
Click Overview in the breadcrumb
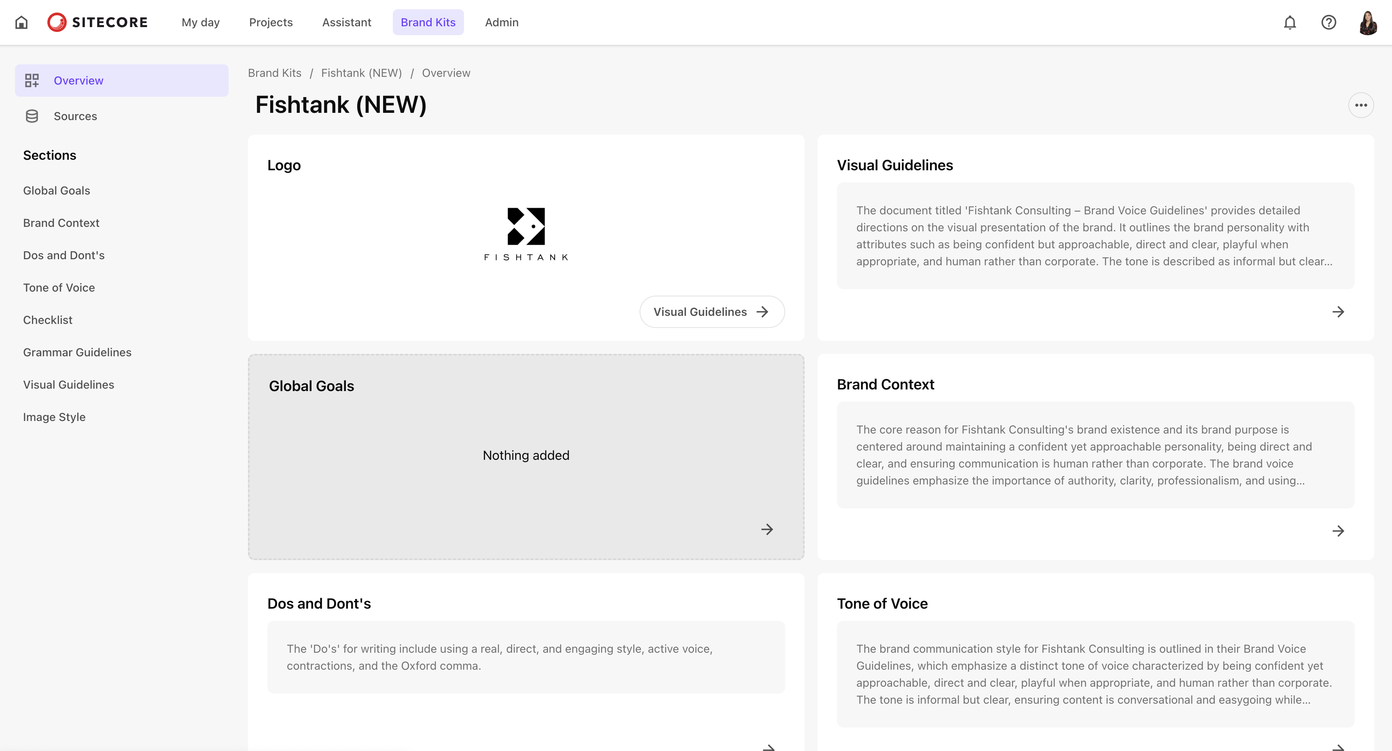click(x=446, y=73)
